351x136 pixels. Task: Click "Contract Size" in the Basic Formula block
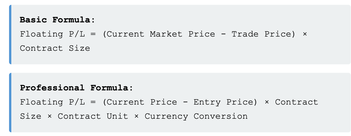pyautogui.click(x=55, y=48)
